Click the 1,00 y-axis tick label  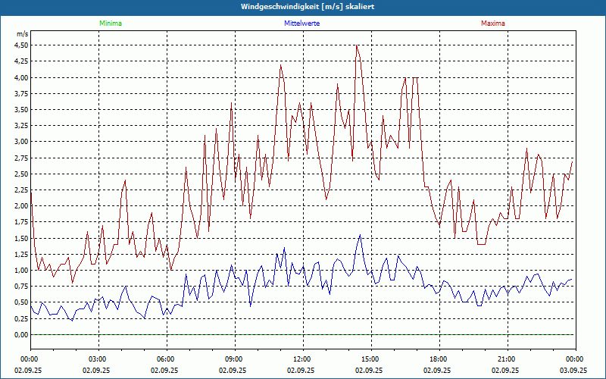(21, 271)
